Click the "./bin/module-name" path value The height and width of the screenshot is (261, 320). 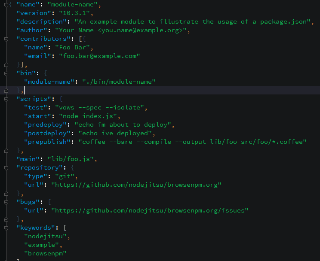(119, 82)
